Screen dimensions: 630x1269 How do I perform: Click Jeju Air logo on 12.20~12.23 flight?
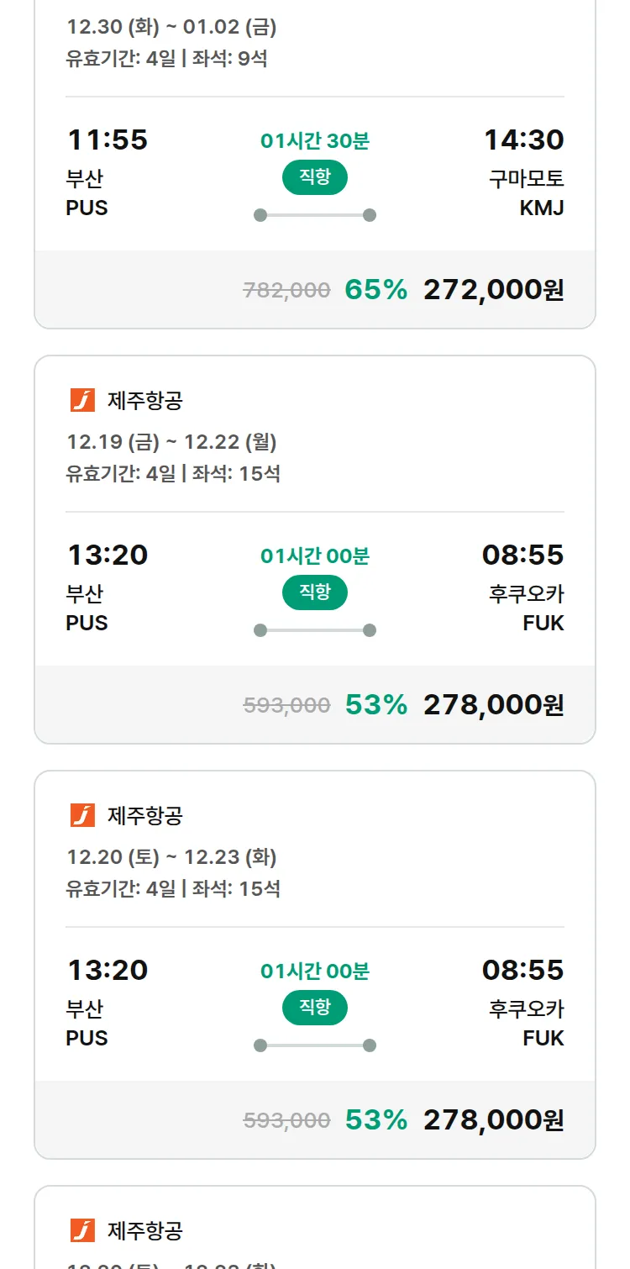[x=82, y=815]
